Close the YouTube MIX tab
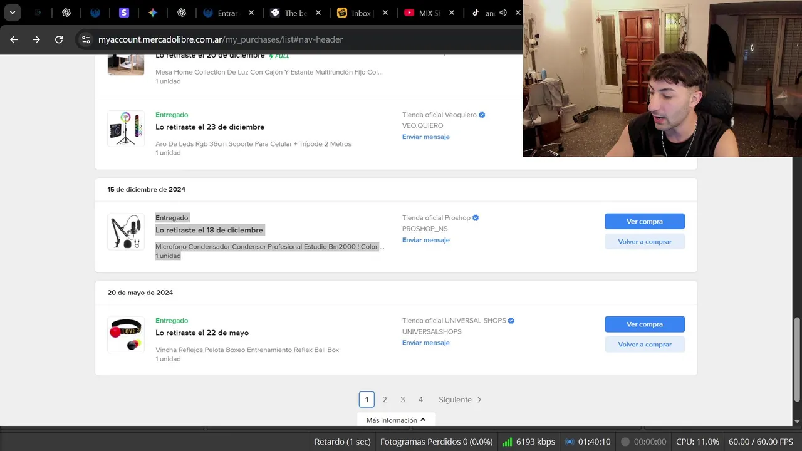Screen dimensions: 802x451 click(452, 13)
